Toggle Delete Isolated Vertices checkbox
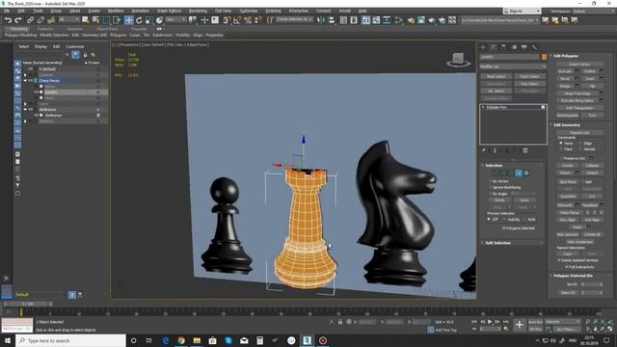The width and height of the screenshot is (617, 347). (559, 260)
